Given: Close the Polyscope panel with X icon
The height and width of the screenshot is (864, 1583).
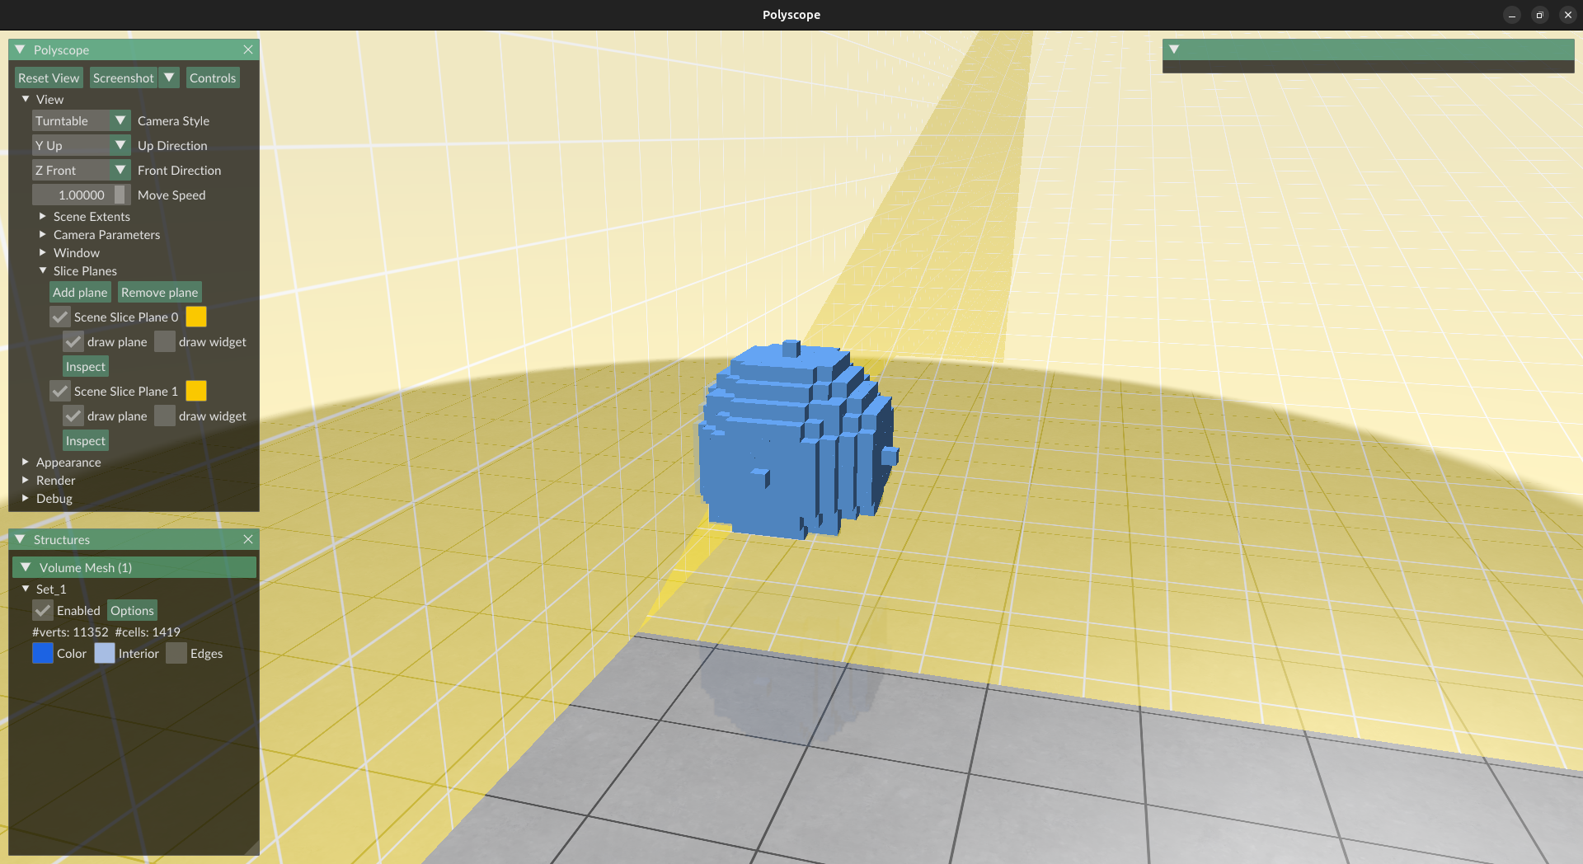Looking at the screenshot, I should point(248,50).
